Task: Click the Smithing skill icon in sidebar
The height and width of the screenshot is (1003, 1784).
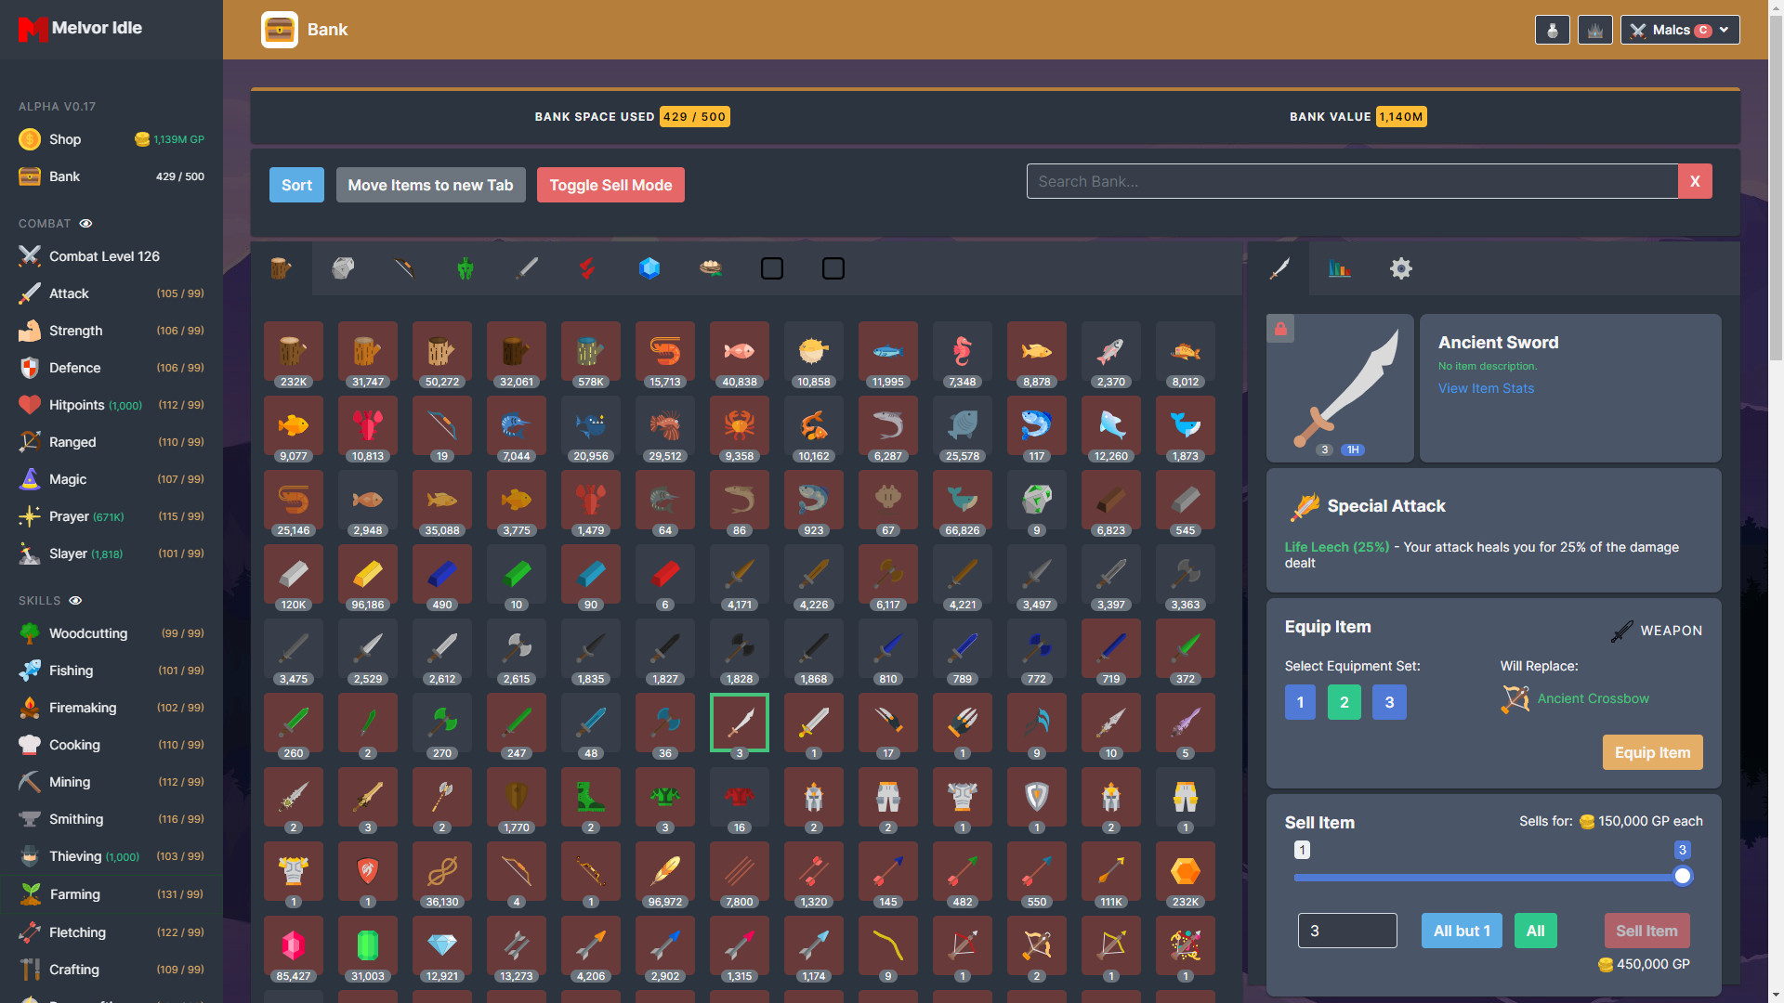Action: point(28,818)
